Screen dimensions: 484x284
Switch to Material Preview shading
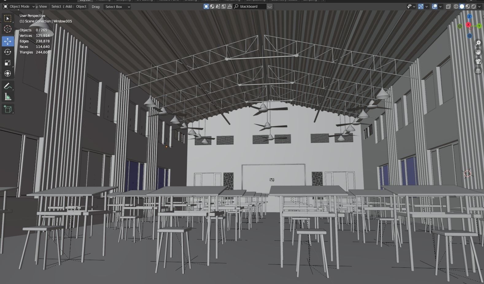[x=468, y=6]
